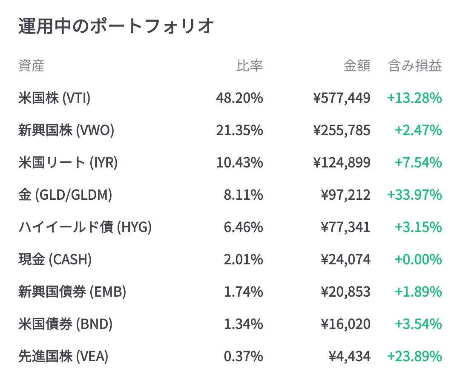Click the 比率 column header
This screenshot has width=460, height=377.
(250, 66)
